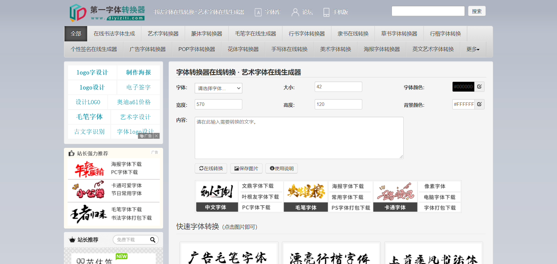Image resolution: width=557 pixels, height=264 pixels.
Task: Click the thumbs-up 站长强力推荐 icon
Action: click(x=71, y=153)
